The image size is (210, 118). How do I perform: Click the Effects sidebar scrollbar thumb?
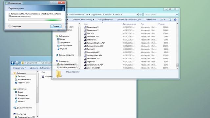[80, 42]
